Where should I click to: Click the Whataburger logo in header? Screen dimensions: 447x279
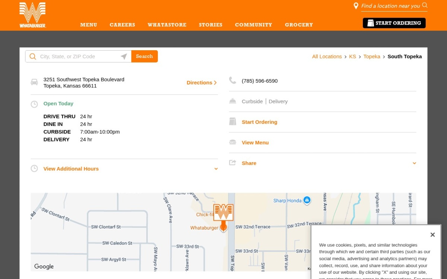32,15
